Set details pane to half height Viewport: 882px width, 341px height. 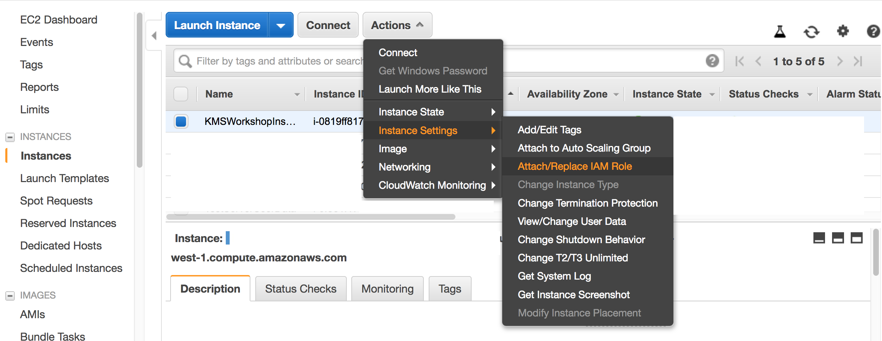pos(838,238)
